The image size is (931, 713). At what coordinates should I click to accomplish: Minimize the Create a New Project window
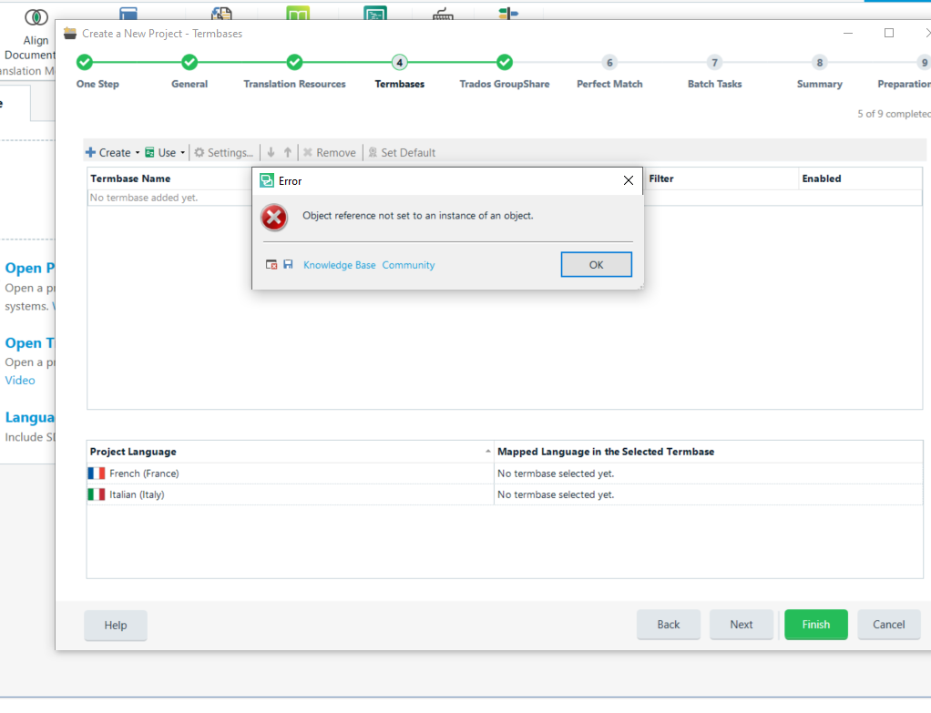(x=848, y=34)
